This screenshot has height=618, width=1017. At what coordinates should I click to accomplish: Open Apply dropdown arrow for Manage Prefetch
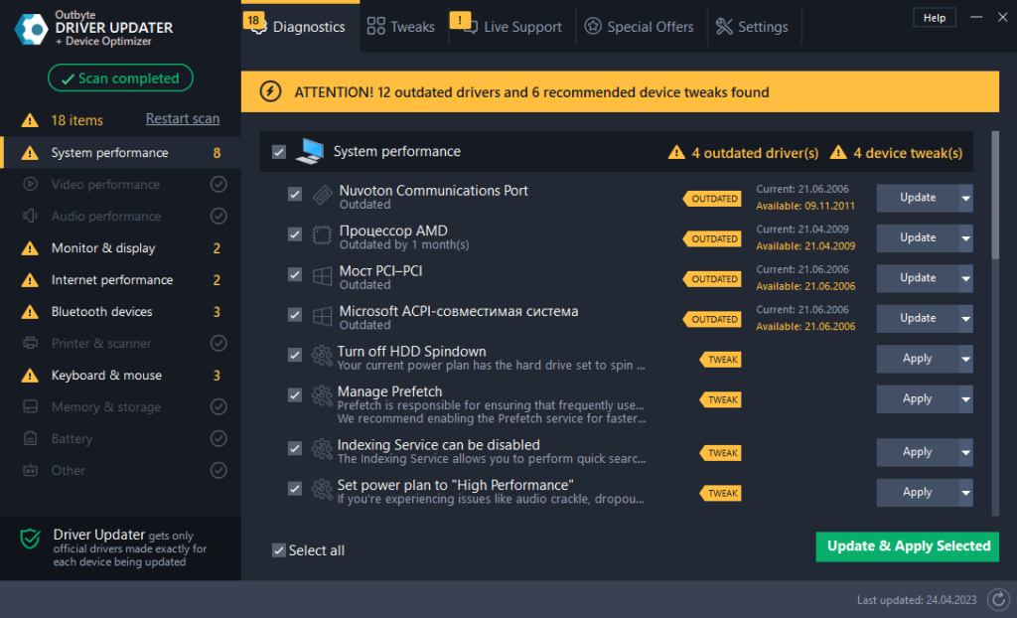pyautogui.click(x=965, y=399)
